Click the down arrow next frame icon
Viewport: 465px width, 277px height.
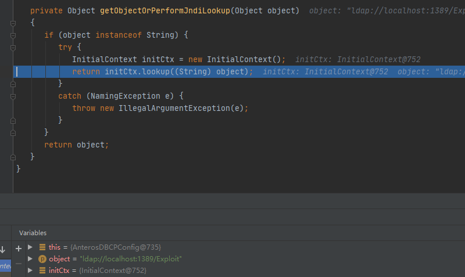[x=3, y=249]
